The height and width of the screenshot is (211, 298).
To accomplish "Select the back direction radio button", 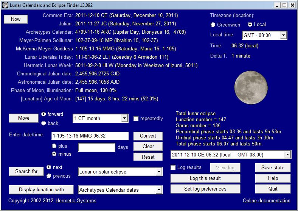I will pyautogui.click(x=44, y=123).
